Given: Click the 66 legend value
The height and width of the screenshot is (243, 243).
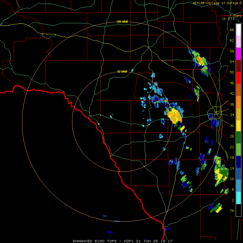Looking at the screenshot, I should pyautogui.click(x=232, y=30).
